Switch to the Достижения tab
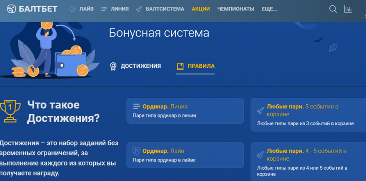The image size is (366, 181). (136, 66)
